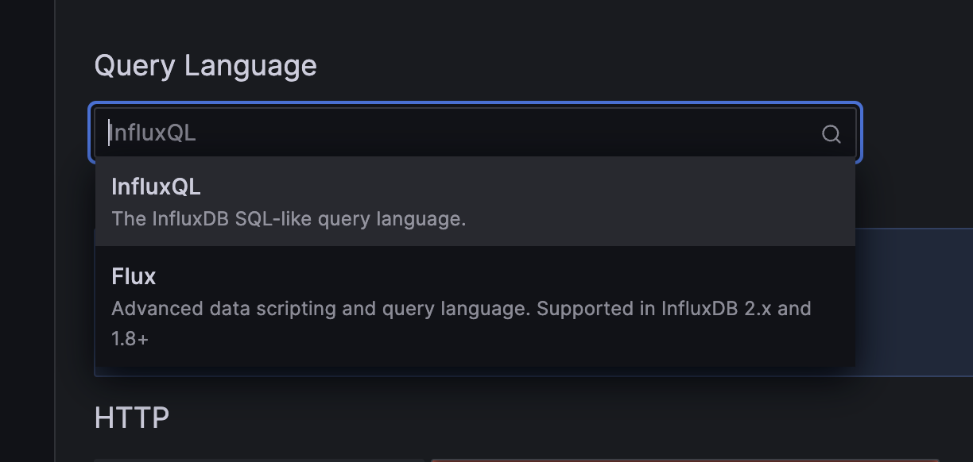The width and height of the screenshot is (973, 462).
Task: Click the InfluxQL placeholder text
Action: pyautogui.click(x=153, y=133)
